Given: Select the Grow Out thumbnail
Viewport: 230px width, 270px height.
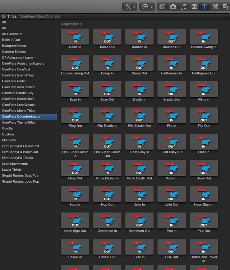Looking at the screenshot, I should [204, 168].
